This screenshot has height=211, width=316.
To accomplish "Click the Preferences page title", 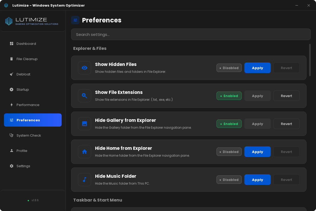I will point(102,20).
